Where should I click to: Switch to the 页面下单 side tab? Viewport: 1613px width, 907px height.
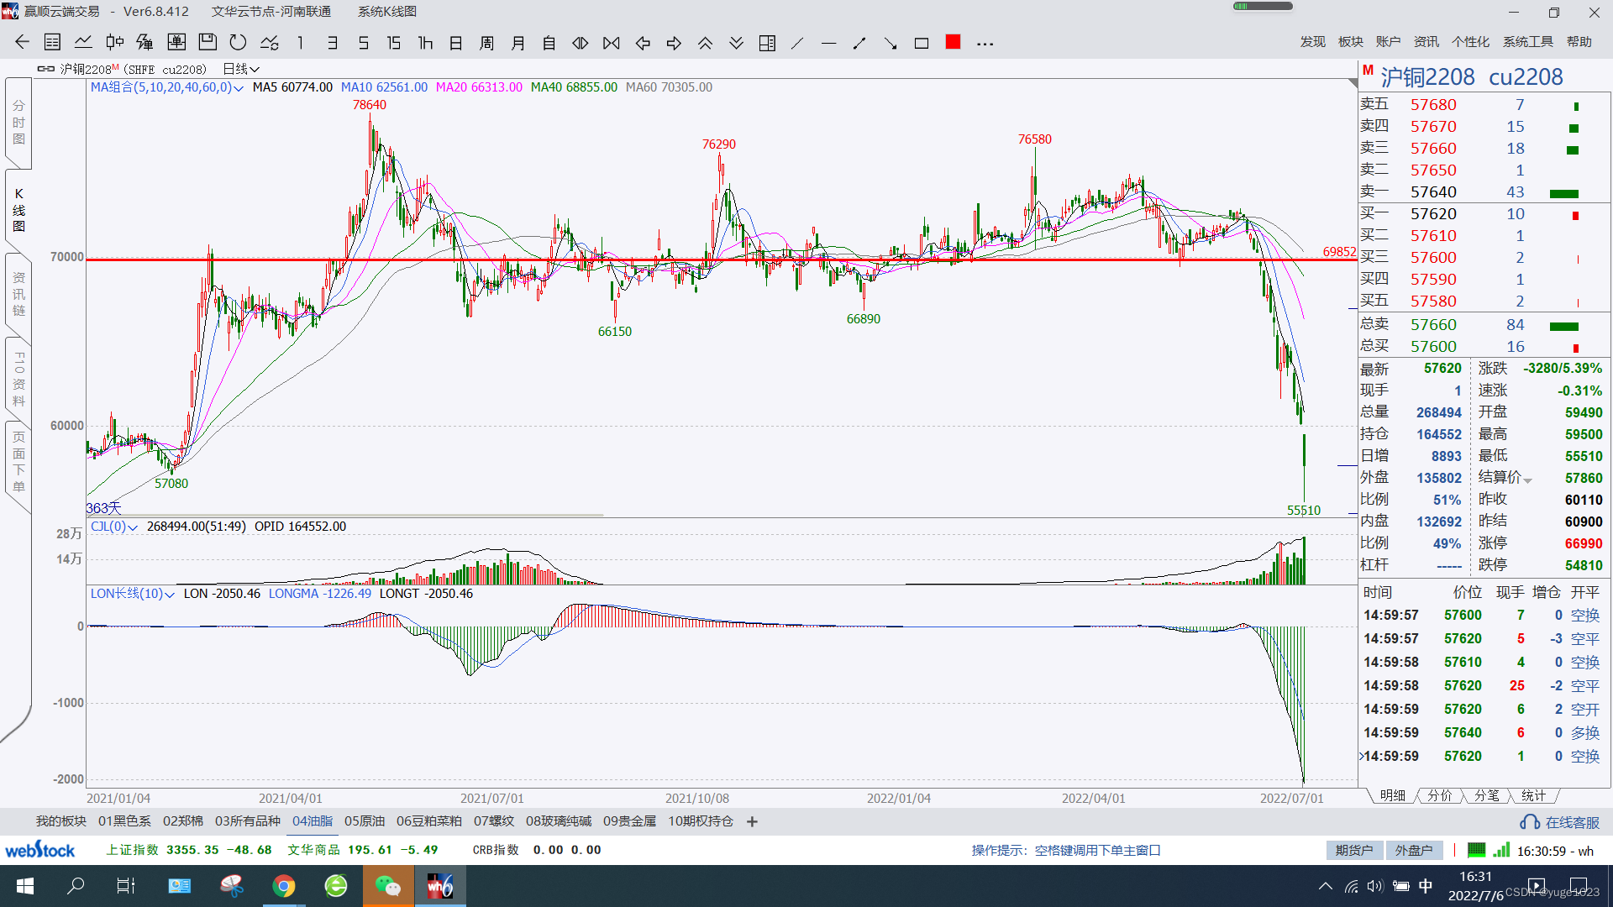(x=18, y=462)
